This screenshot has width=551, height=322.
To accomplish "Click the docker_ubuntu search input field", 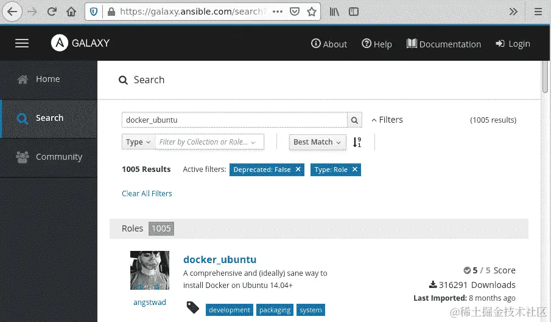I will 234,120.
